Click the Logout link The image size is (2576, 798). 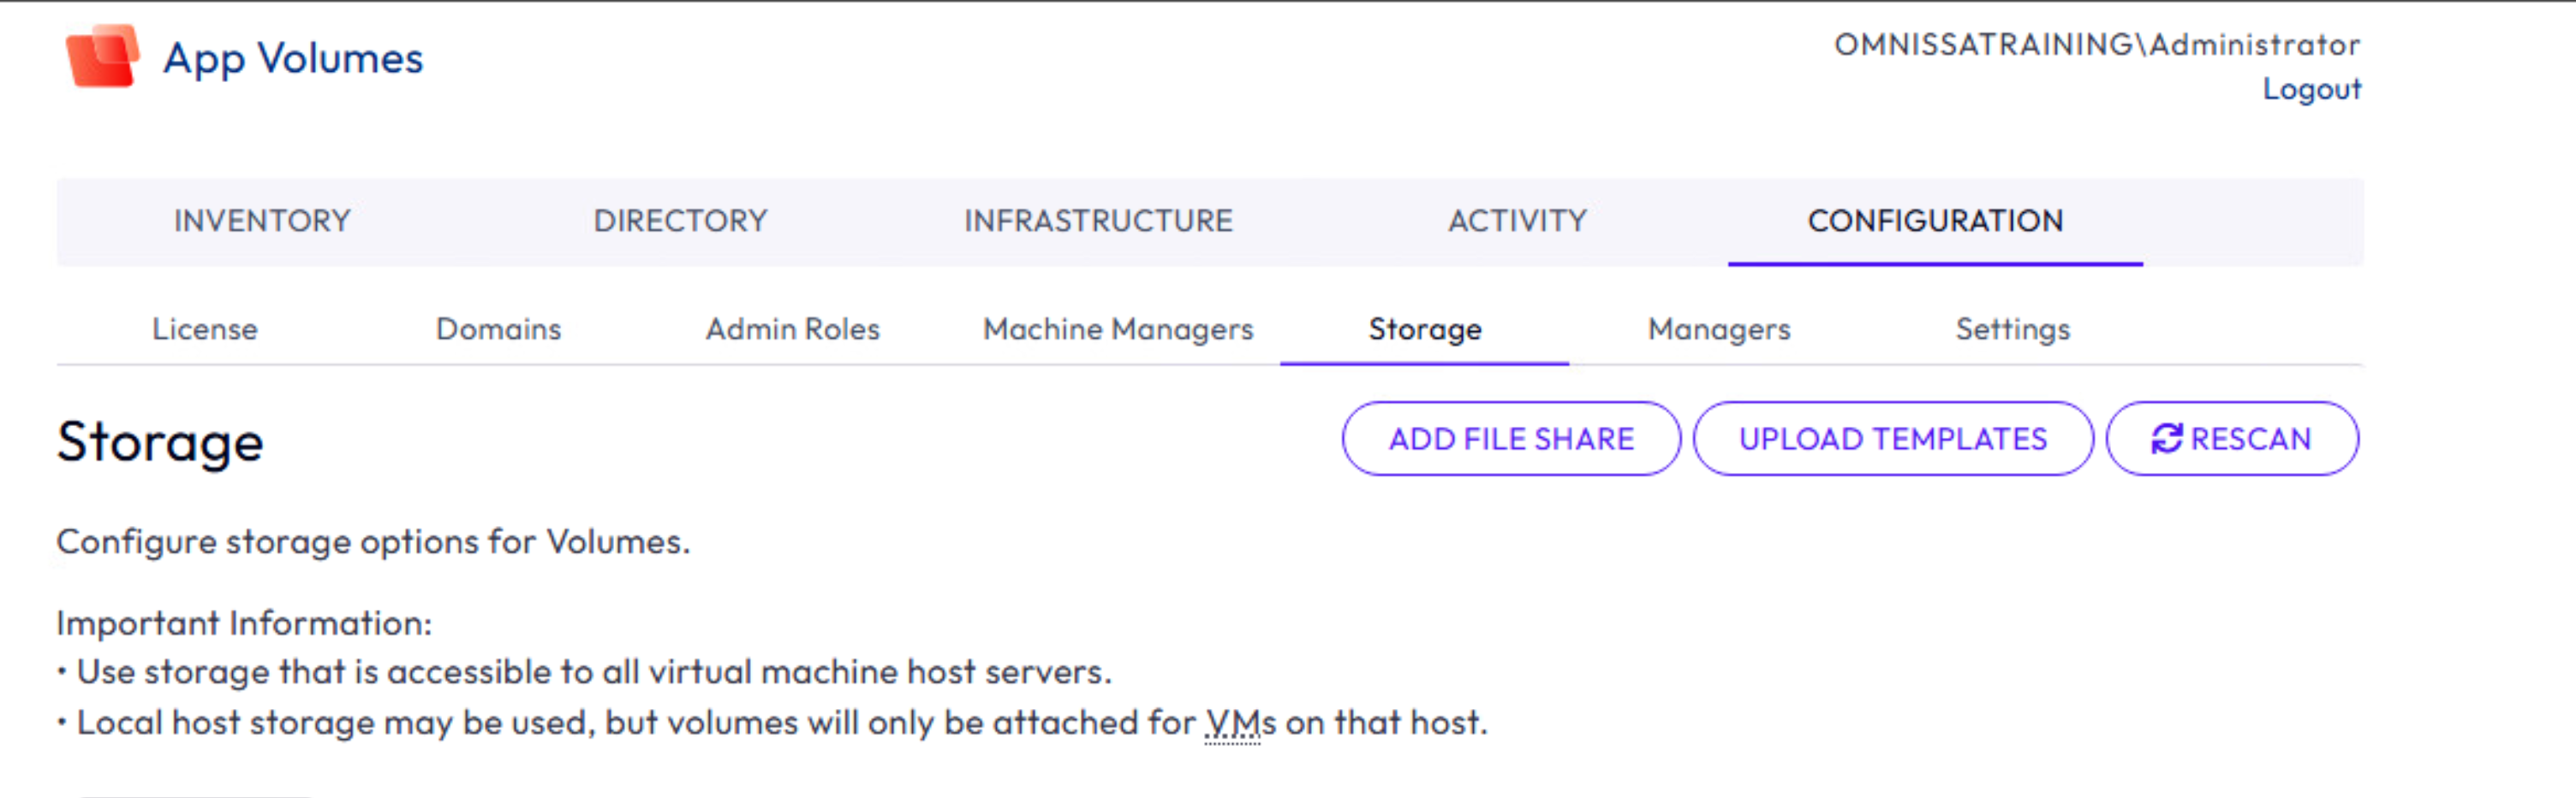(2311, 89)
